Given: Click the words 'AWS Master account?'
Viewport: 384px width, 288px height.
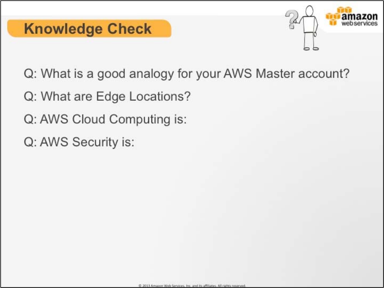Looking at the screenshot, I should (287, 73).
